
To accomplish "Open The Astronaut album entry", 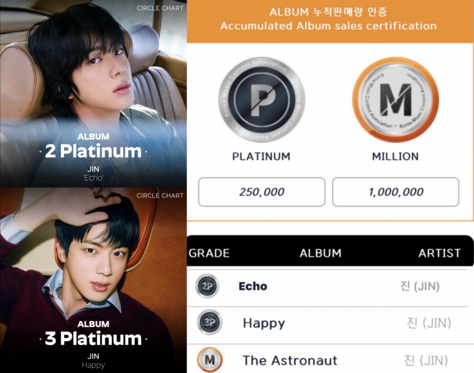I will click(x=290, y=360).
